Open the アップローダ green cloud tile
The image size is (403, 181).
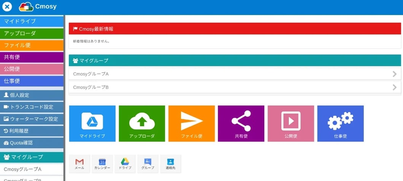142,123
